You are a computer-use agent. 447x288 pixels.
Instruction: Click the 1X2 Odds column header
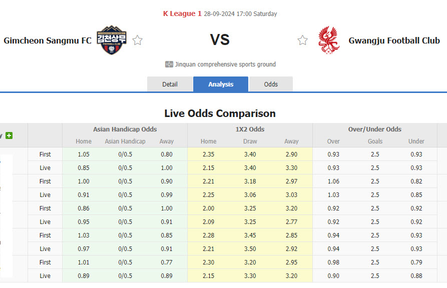[250, 129]
